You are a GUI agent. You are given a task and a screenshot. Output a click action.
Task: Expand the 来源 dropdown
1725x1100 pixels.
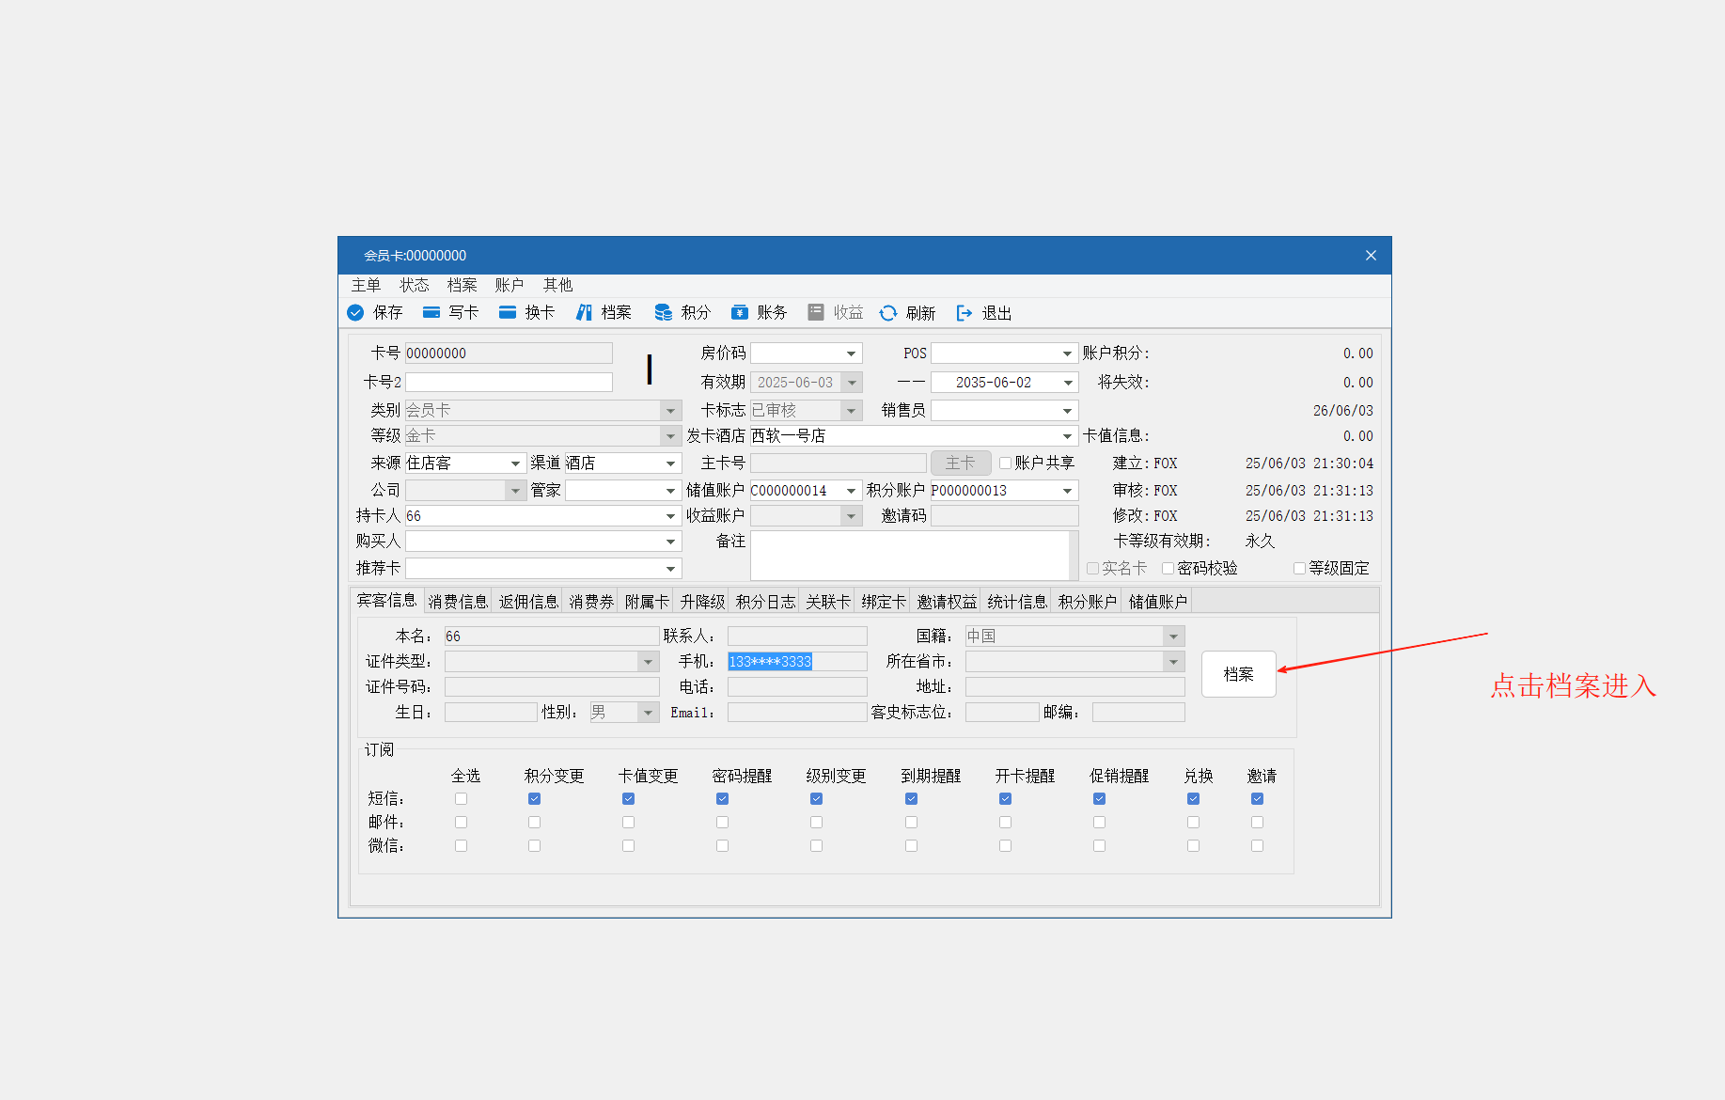tap(515, 464)
